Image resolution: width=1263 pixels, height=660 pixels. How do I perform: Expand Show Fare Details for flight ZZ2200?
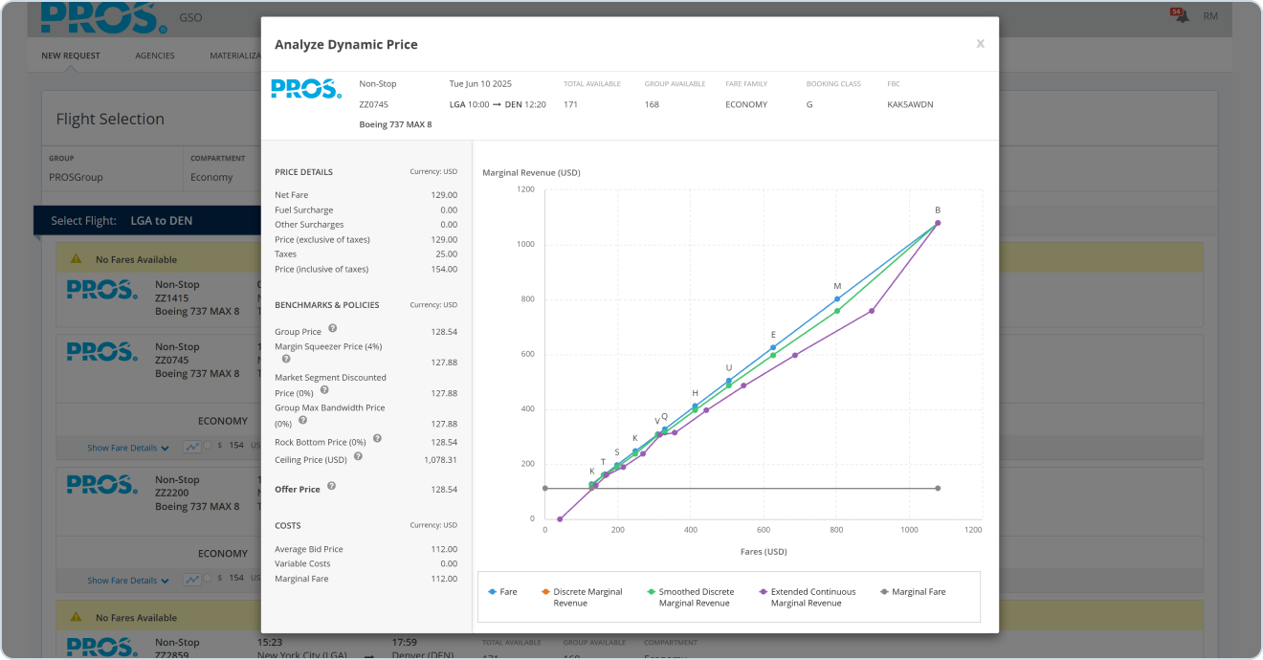[127, 581]
